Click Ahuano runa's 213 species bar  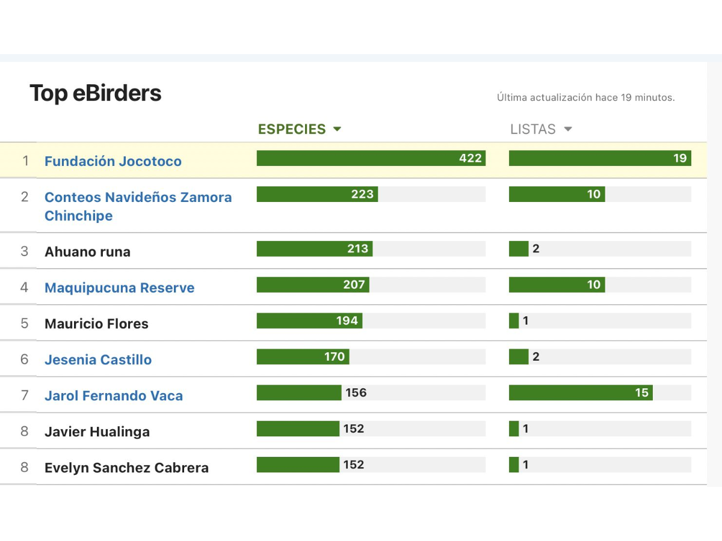[314, 249]
